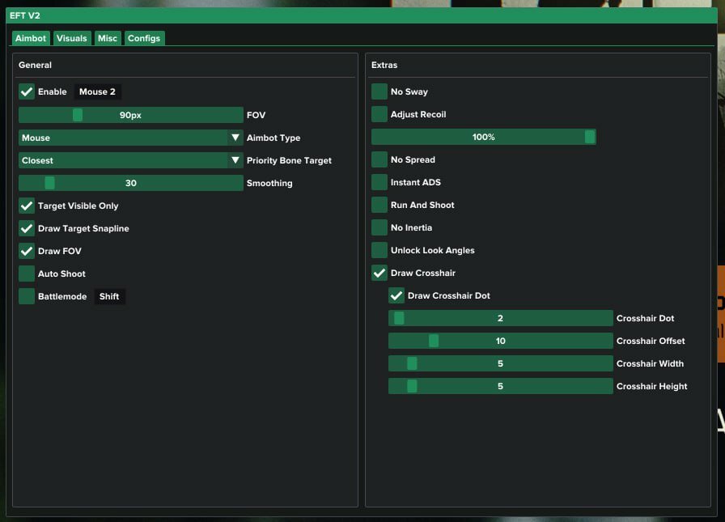Click the recoil percentage slider at 100%
This screenshot has height=522, width=725.
pyautogui.click(x=483, y=137)
